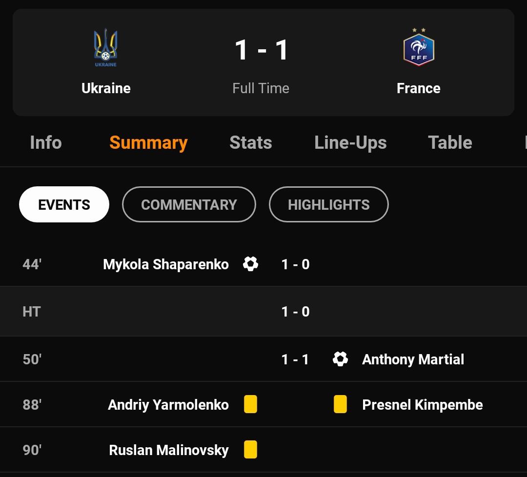Tap Presnel Kimpembe's yellow card icon
The image size is (527, 477).
coord(340,404)
